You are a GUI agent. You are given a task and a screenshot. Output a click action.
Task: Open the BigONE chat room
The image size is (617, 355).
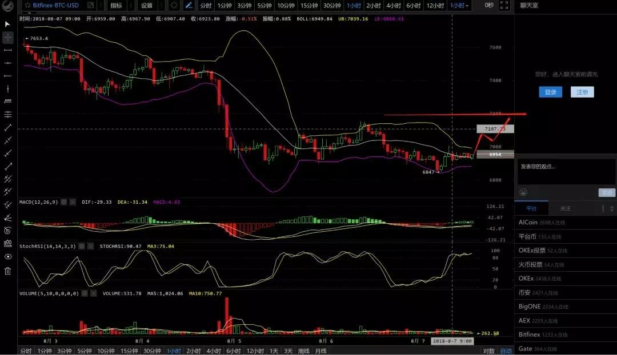click(x=566, y=306)
